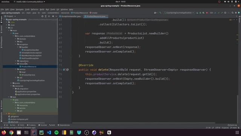Open Google Chrome from the dock

pos(11,133)
